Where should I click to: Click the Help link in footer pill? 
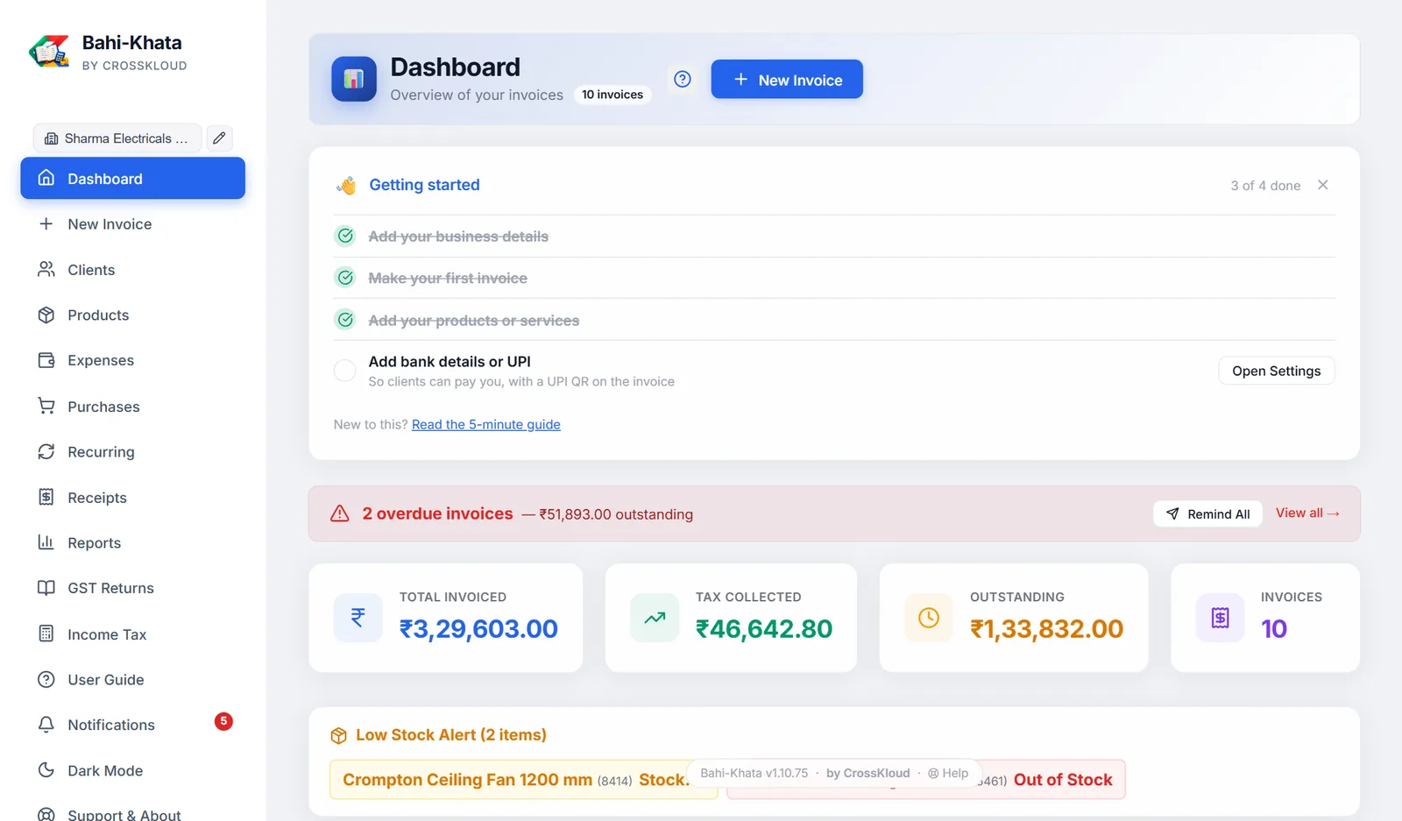(x=948, y=773)
